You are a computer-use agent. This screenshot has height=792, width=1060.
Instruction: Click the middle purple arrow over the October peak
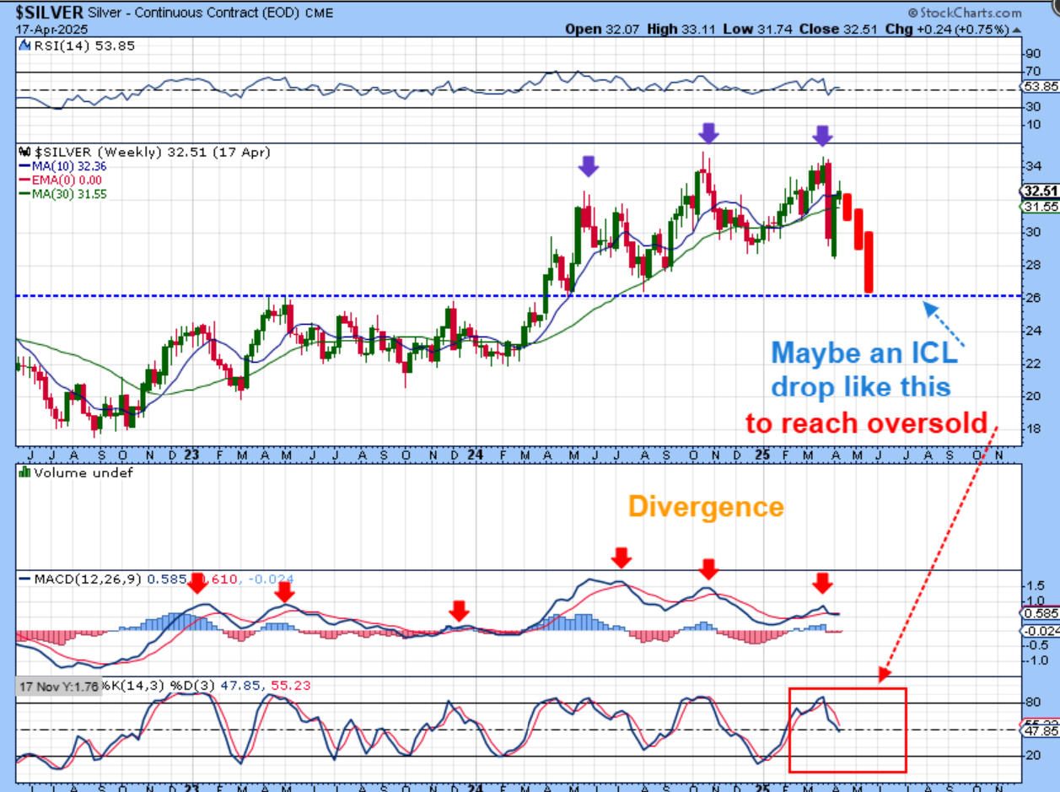tap(709, 132)
